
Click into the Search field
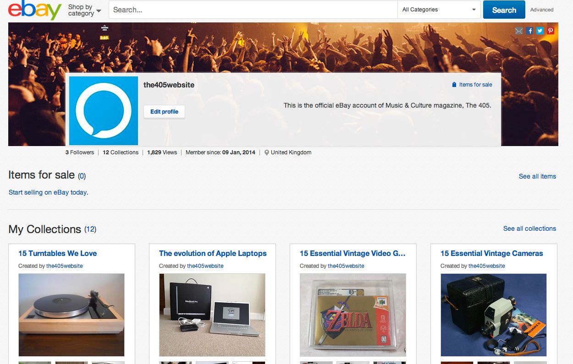point(253,10)
